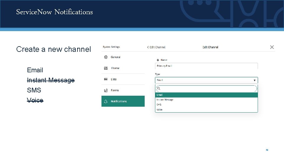The height and width of the screenshot is (160, 284).
Task: Switch to the Forms tab label
Action: point(115,90)
